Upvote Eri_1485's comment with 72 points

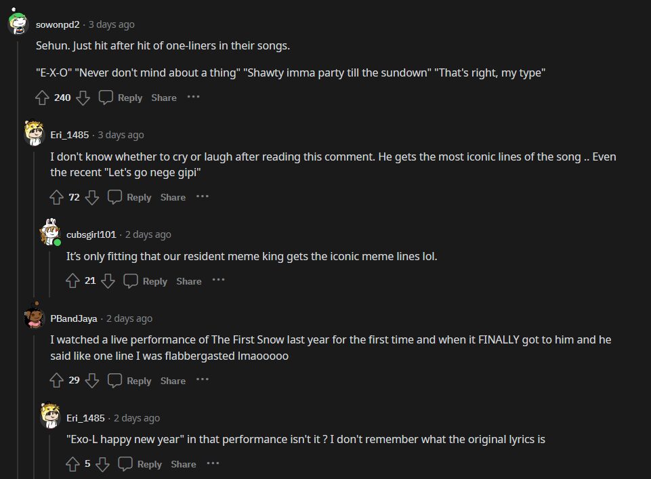click(57, 197)
